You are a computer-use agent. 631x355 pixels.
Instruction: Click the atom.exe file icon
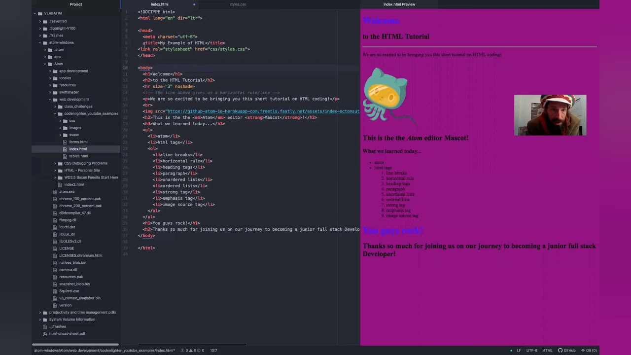click(55, 192)
